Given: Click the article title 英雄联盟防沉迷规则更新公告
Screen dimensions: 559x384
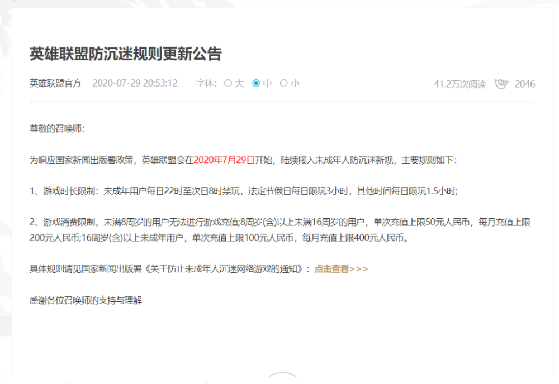Looking at the screenshot, I should point(125,54).
